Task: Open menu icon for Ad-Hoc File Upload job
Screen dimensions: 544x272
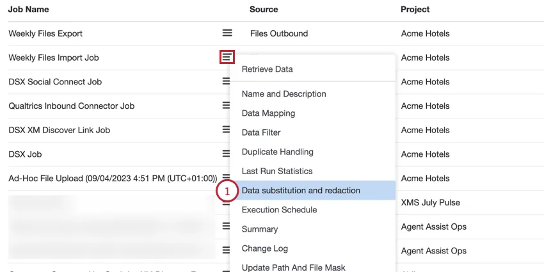Action: 226,177
